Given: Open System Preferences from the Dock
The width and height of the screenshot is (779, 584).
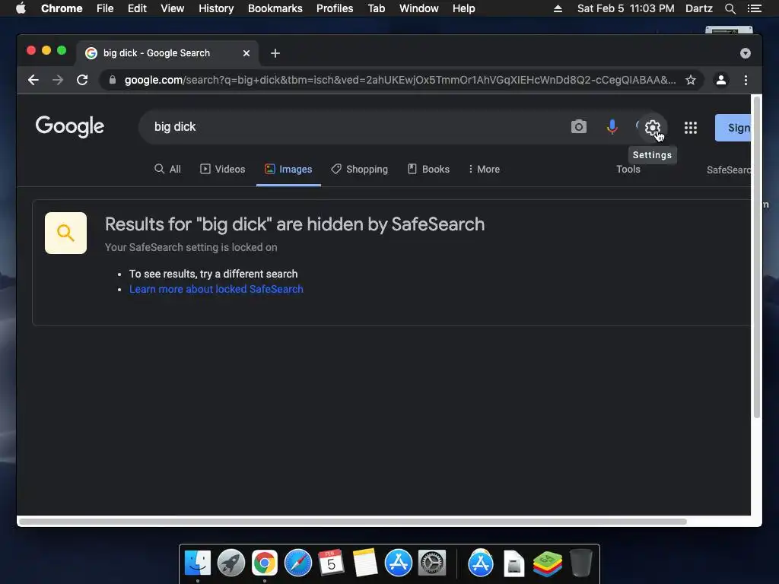Looking at the screenshot, I should point(432,563).
